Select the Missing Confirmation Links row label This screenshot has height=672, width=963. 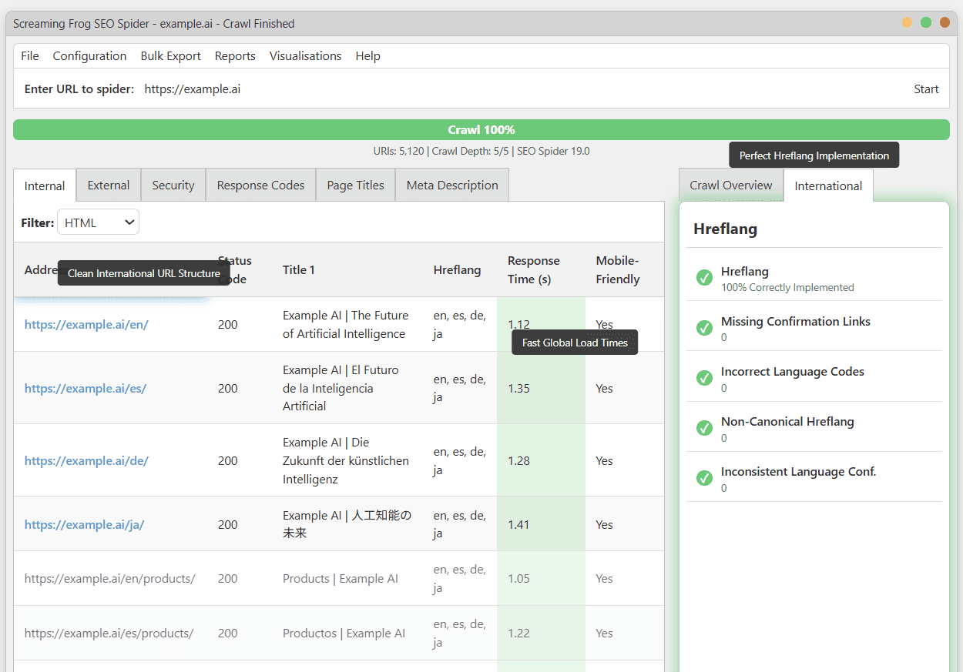click(x=796, y=322)
